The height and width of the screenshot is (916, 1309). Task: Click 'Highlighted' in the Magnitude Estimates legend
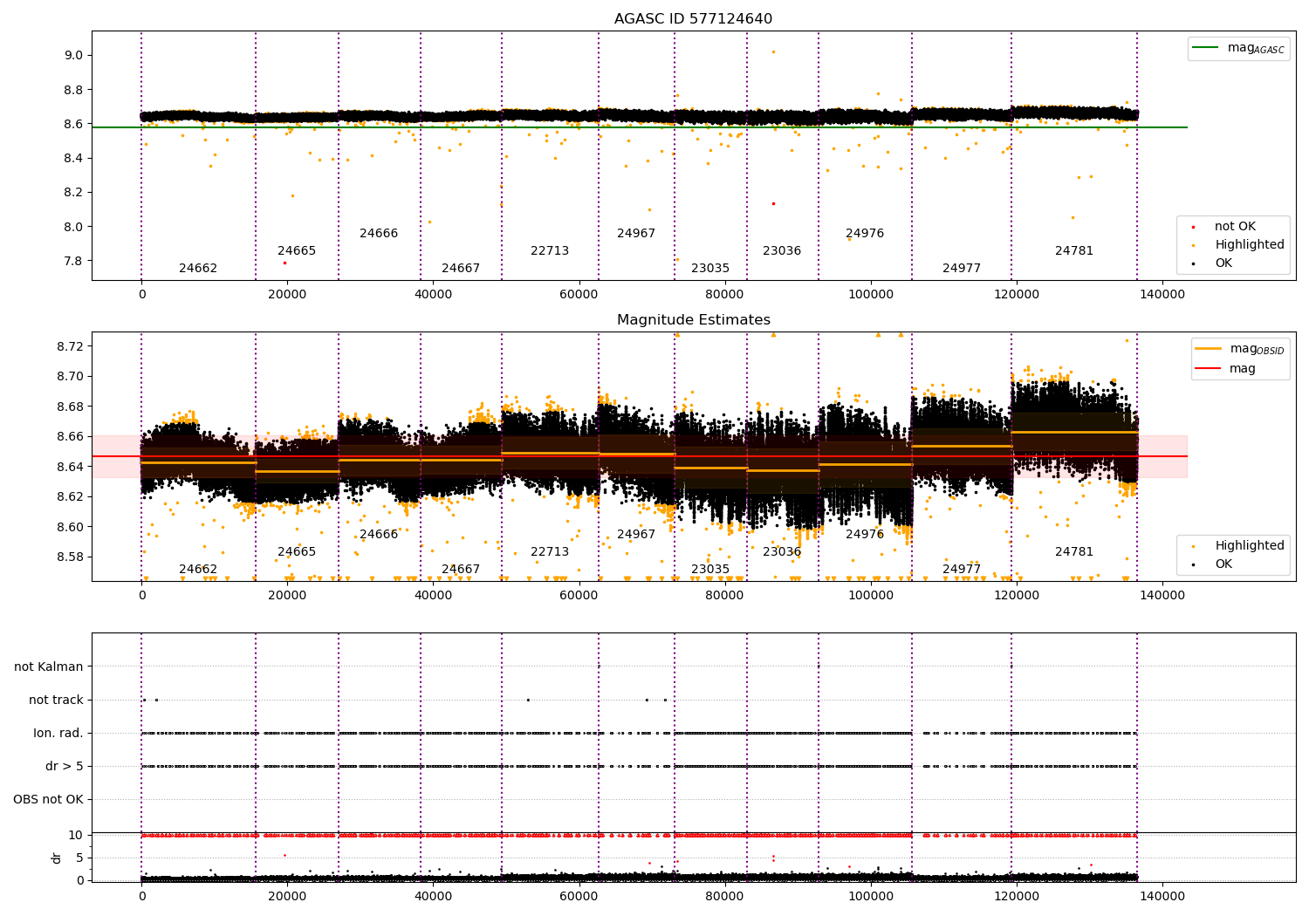[1238, 546]
